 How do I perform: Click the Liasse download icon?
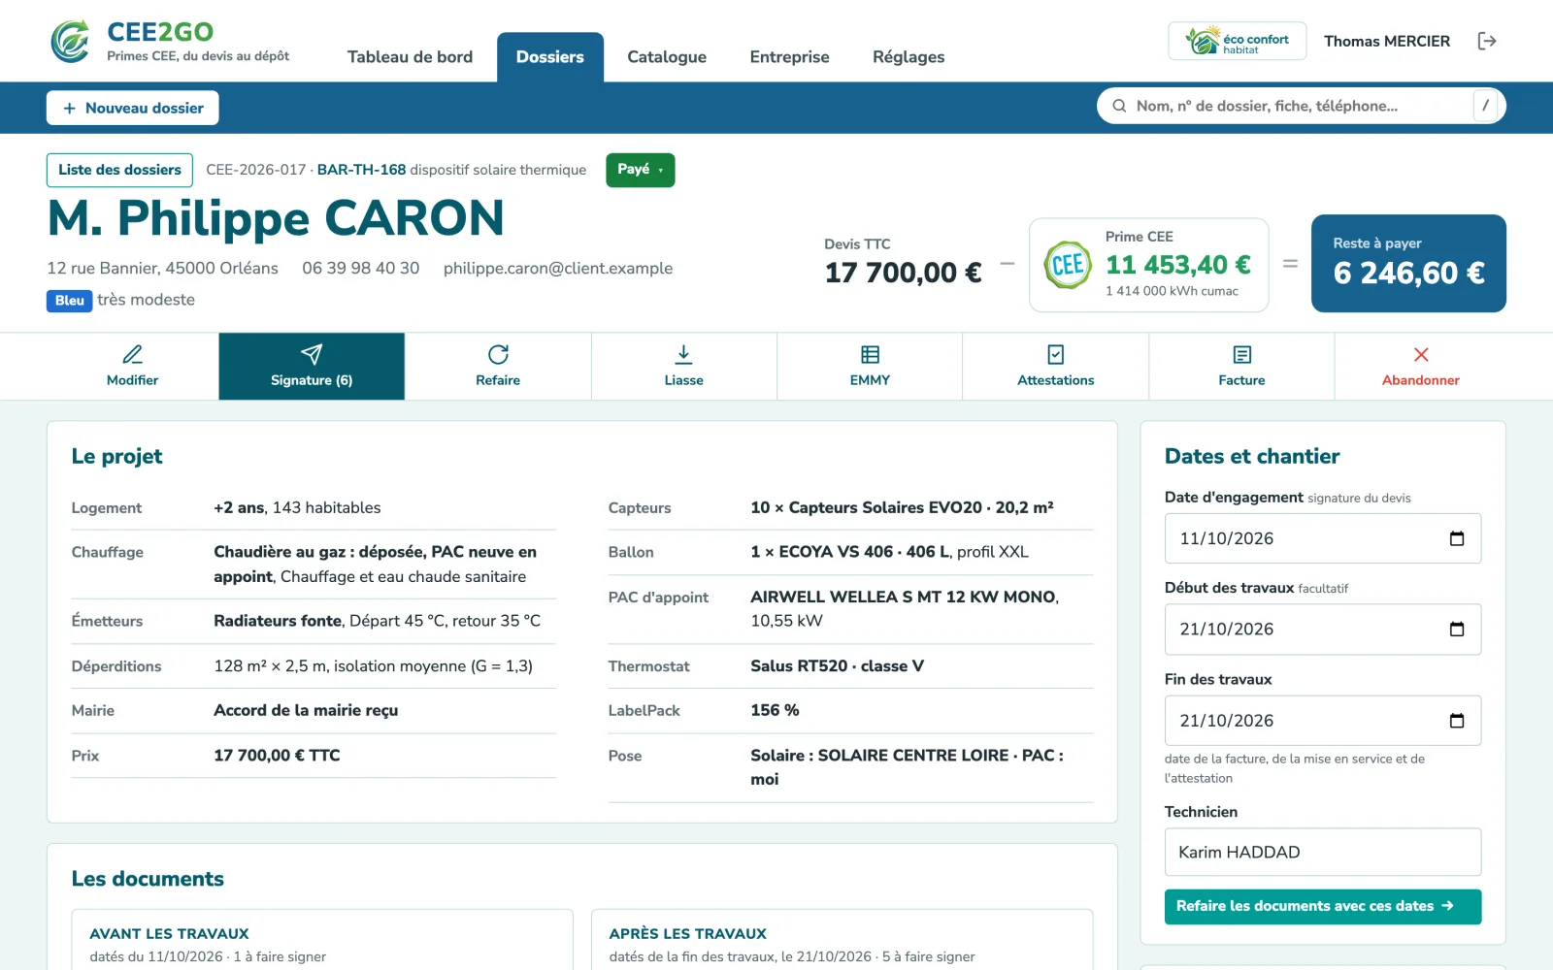point(683,354)
